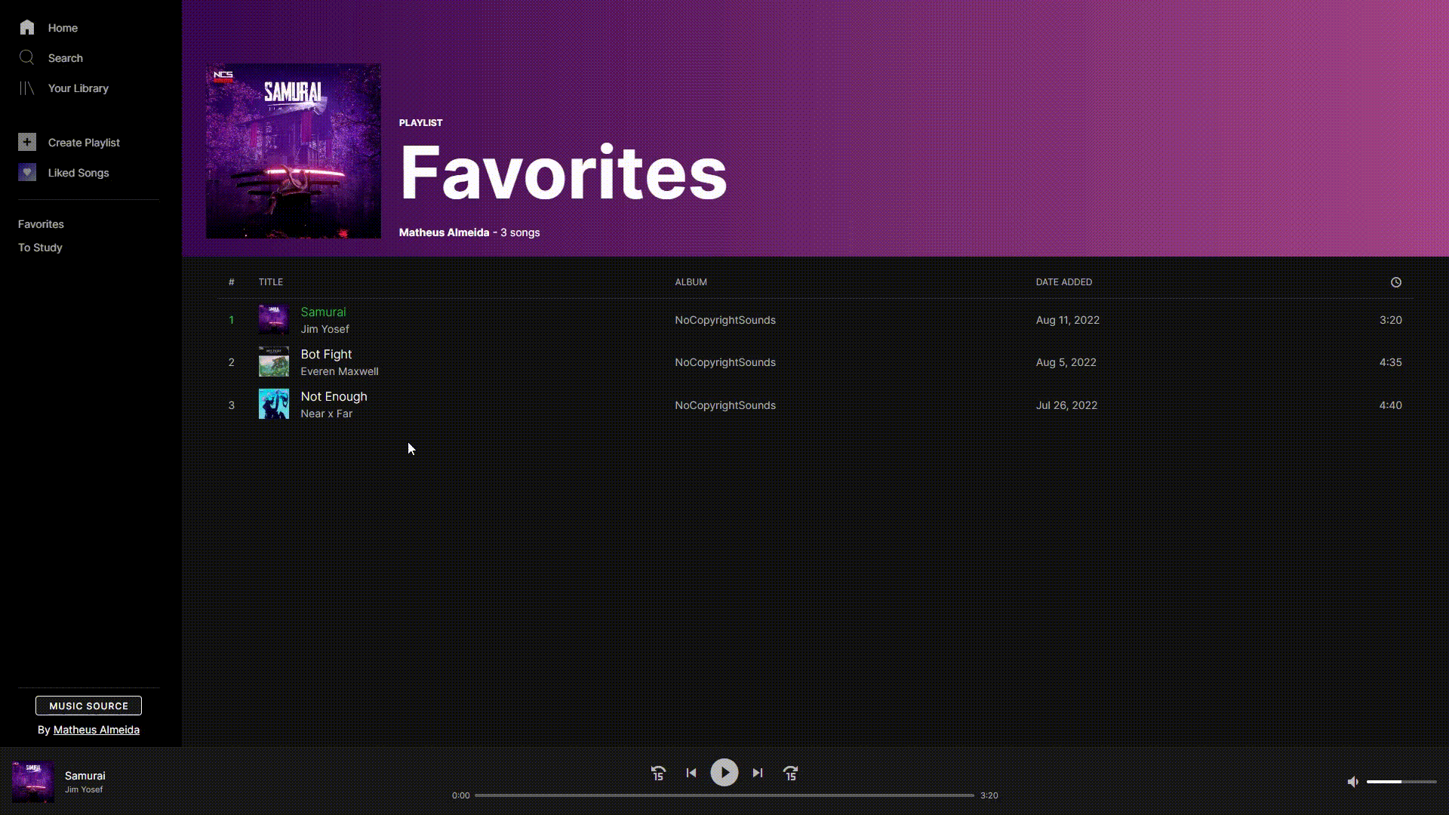Click the Create Playlist plus icon

27,142
